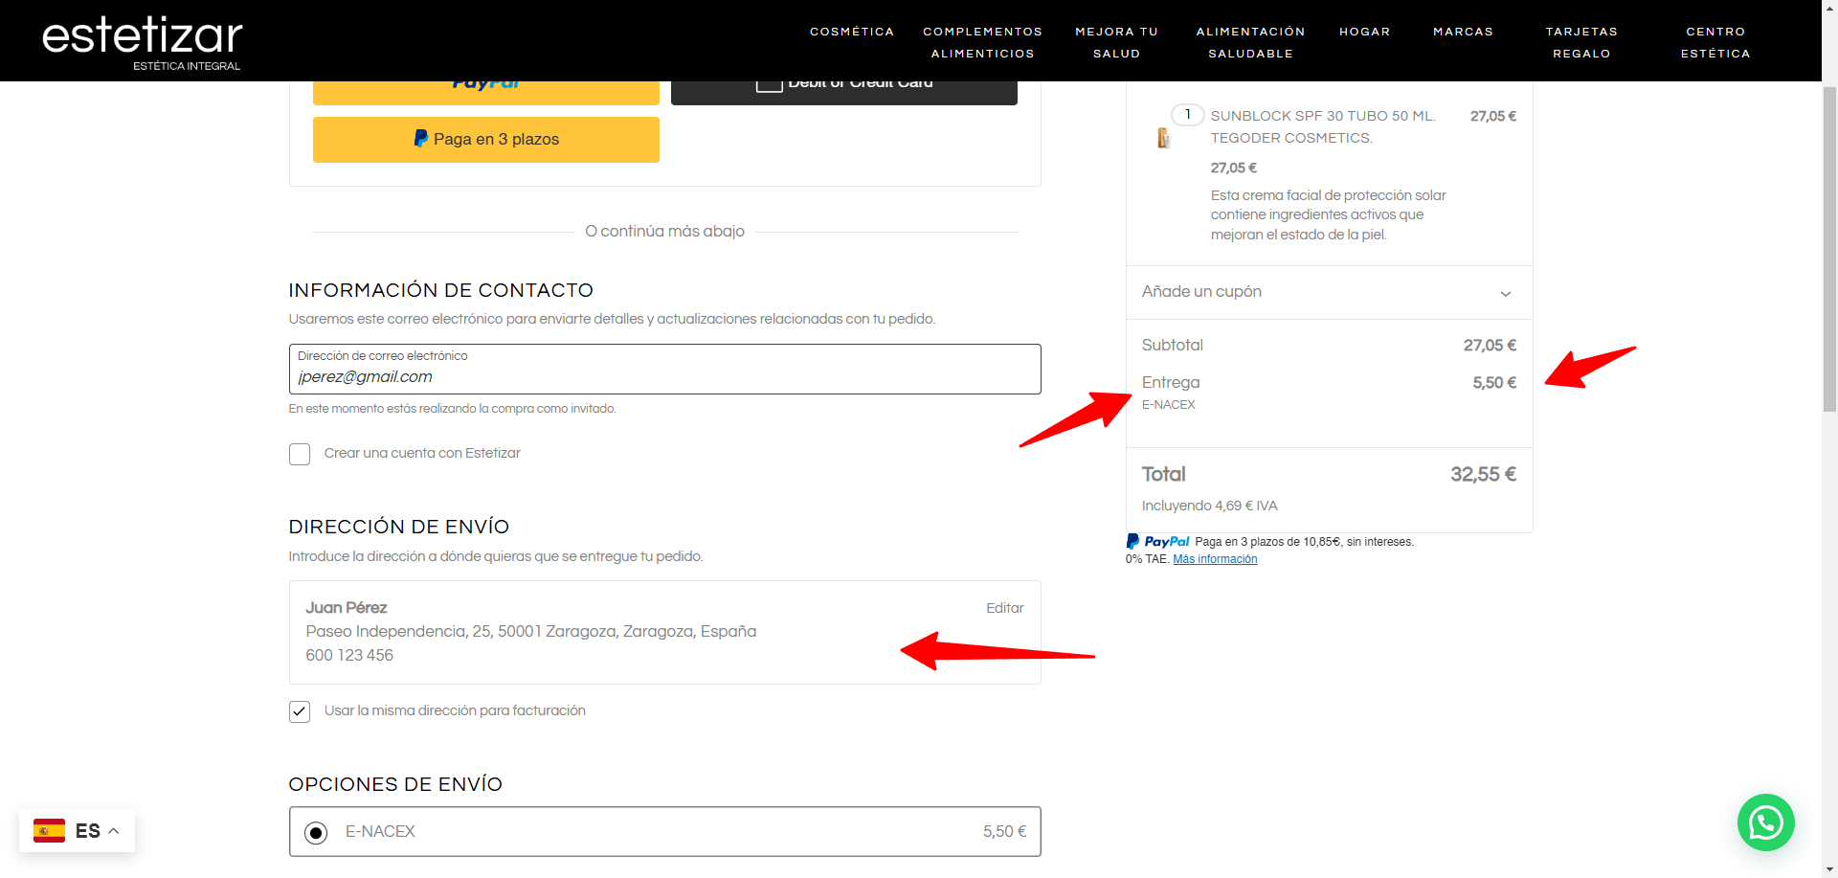Click the Paseo Independencia address line
Viewport: 1838px width, 878px height.
point(531,632)
